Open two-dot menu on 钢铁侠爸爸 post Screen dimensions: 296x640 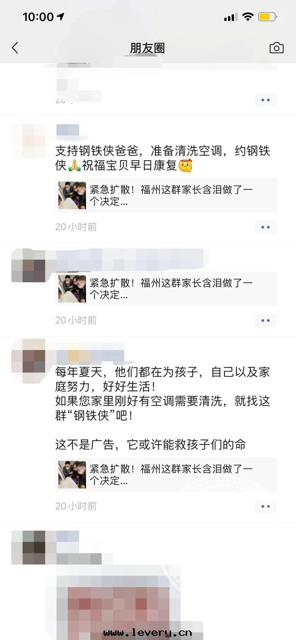pyautogui.click(x=265, y=227)
